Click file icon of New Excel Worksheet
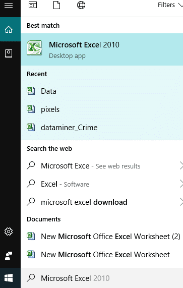Viewport: 183px width, 288px height. [x=31, y=254]
